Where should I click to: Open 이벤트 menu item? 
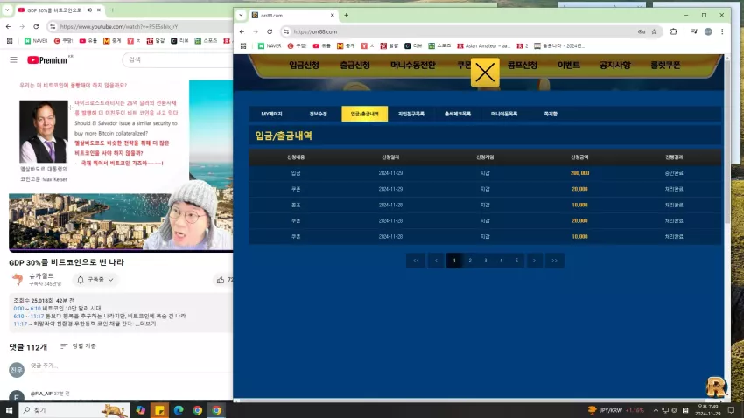568,65
